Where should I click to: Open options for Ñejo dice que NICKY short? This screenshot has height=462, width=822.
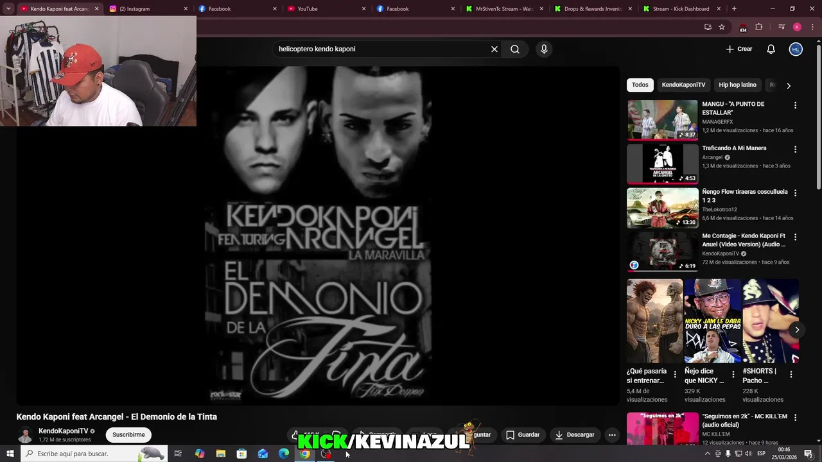coord(733,374)
